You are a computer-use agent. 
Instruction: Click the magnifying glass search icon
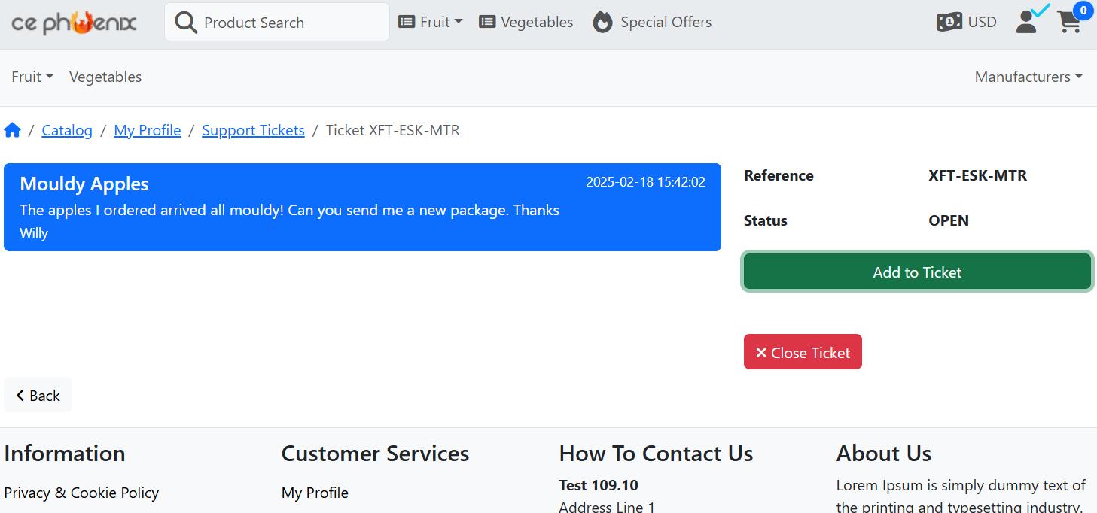[185, 23]
